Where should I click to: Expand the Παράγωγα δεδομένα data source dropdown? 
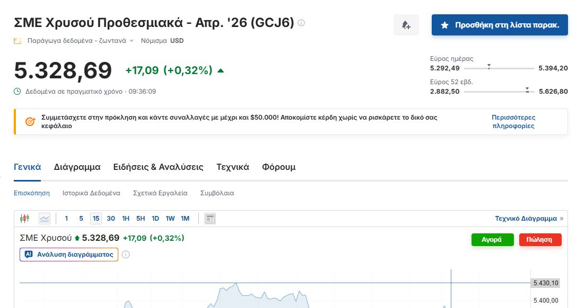pyautogui.click(x=131, y=41)
